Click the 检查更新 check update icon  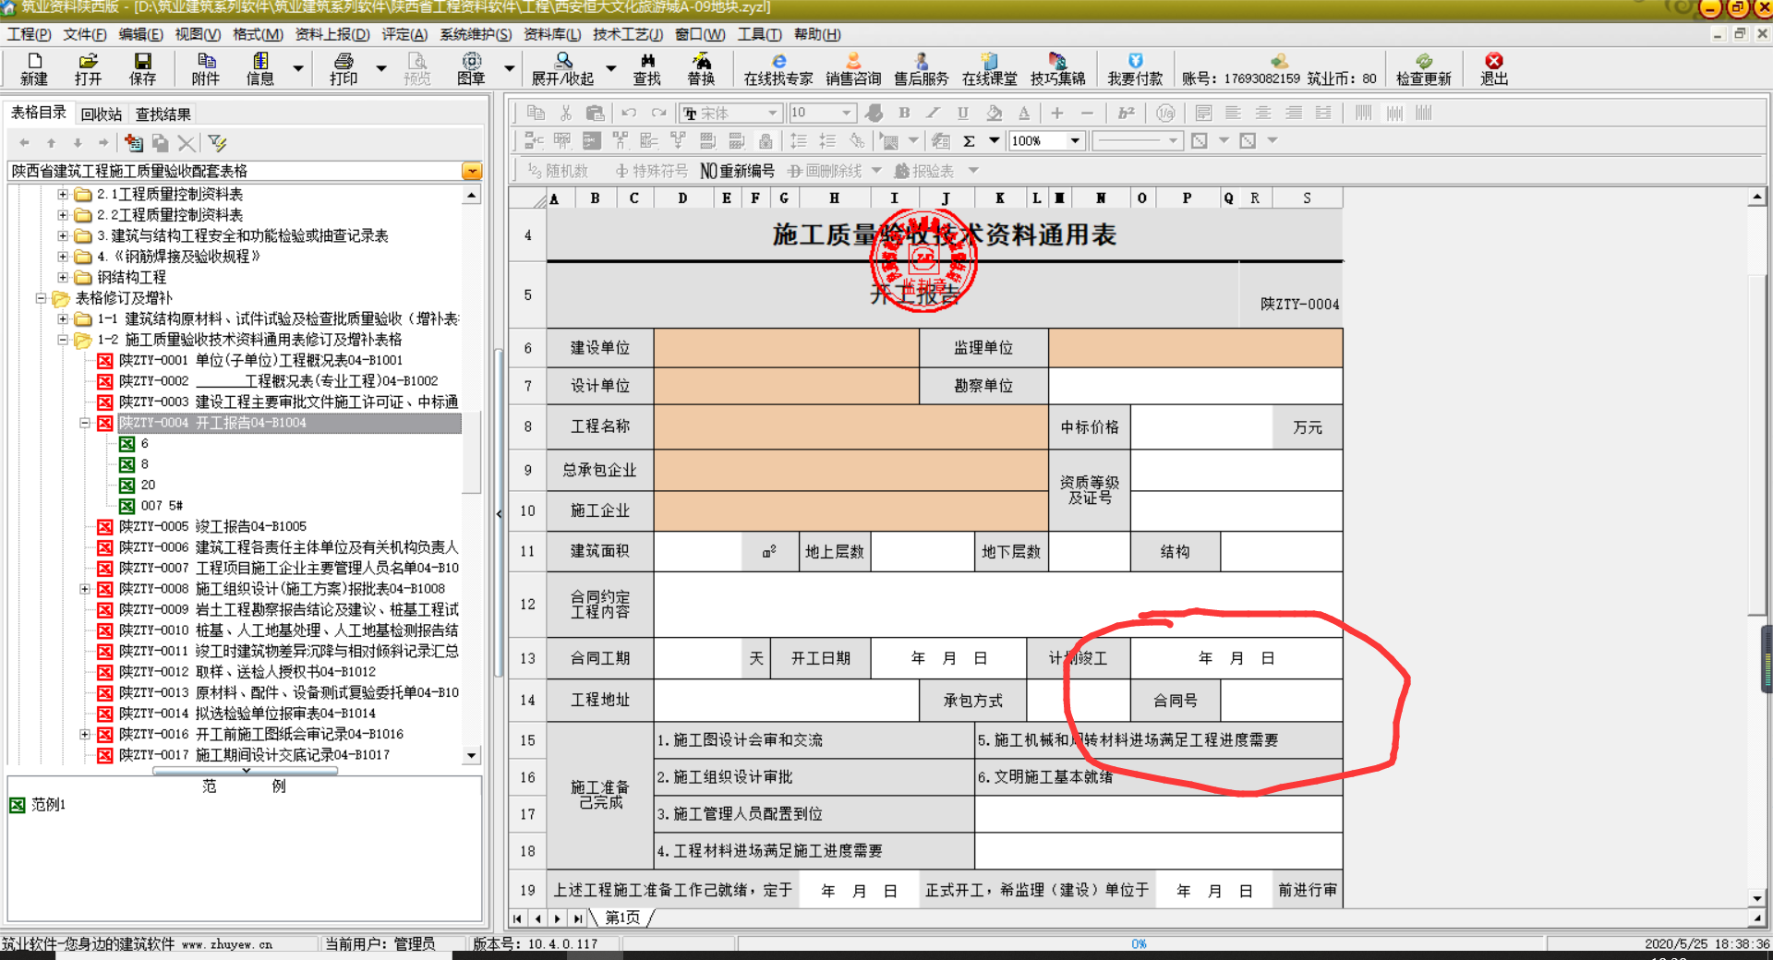point(1424,68)
